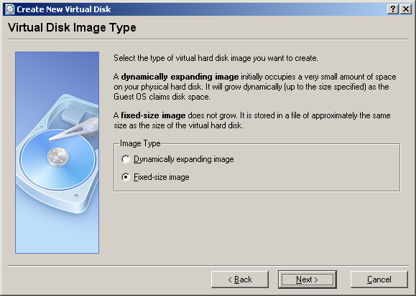Viewport: 416px width, 296px height.
Task: Click the "Virtual Disk Image Type" heading
Action: (x=72, y=27)
